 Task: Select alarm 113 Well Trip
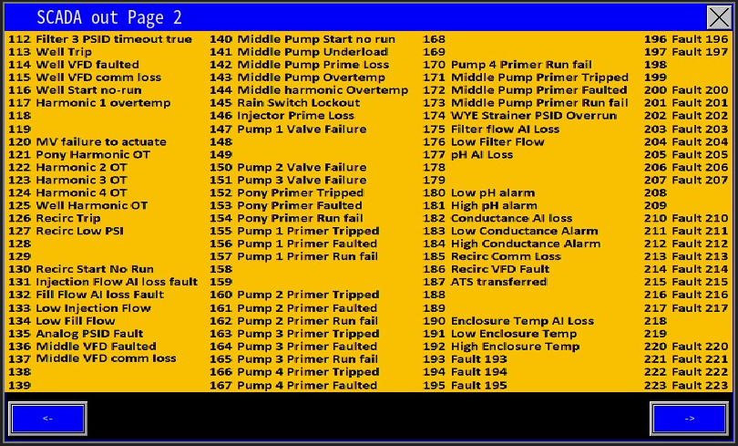(62, 52)
